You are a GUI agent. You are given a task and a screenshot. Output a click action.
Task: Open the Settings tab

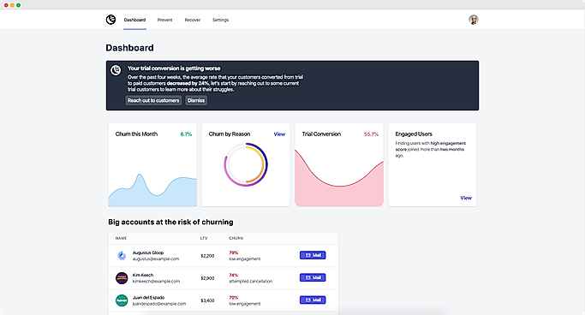point(220,20)
